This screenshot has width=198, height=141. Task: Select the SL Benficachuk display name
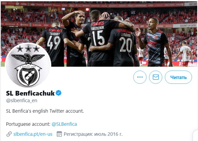pos(30,93)
